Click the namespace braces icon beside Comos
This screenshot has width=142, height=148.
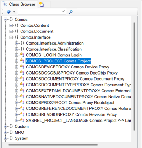[11, 19]
